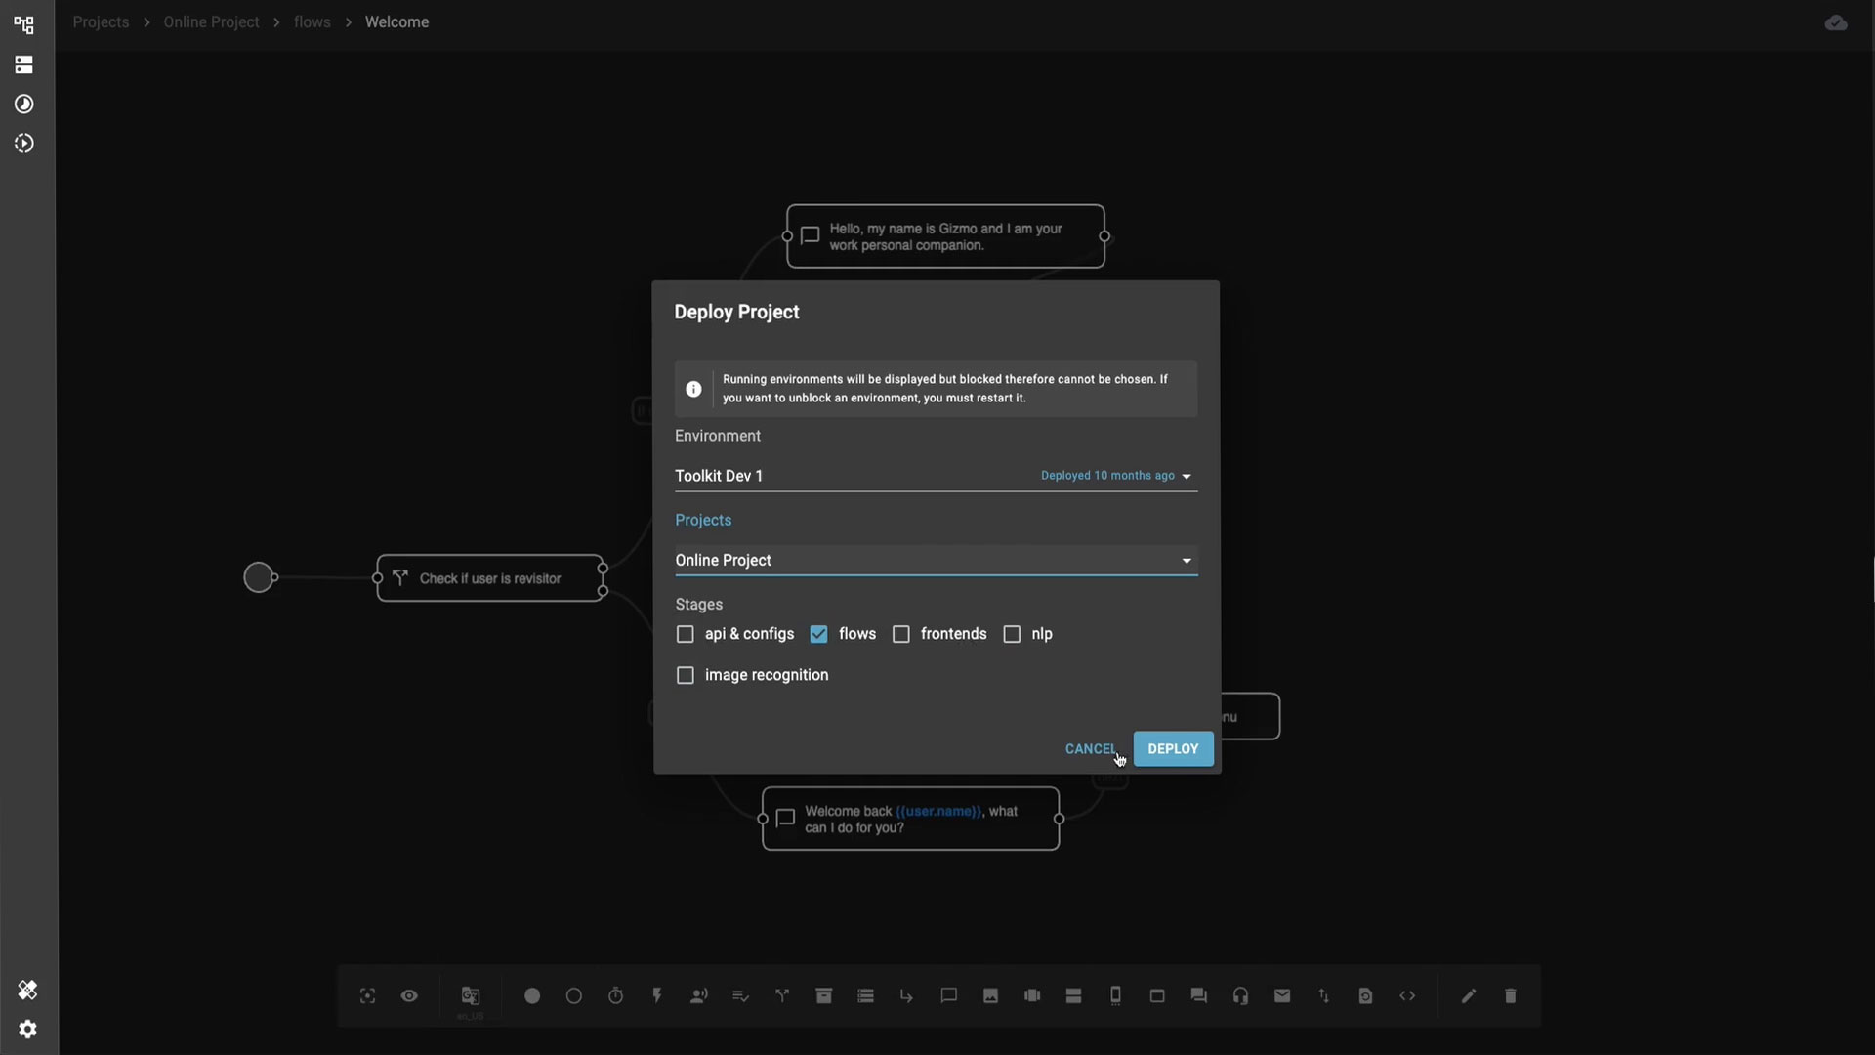Select the up-down arrows API tool
This screenshot has width=1875, height=1055.
click(x=1324, y=995)
